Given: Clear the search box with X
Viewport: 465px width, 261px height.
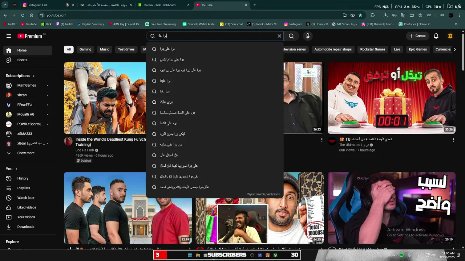Looking at the screenshot, I should pos(279,36).
